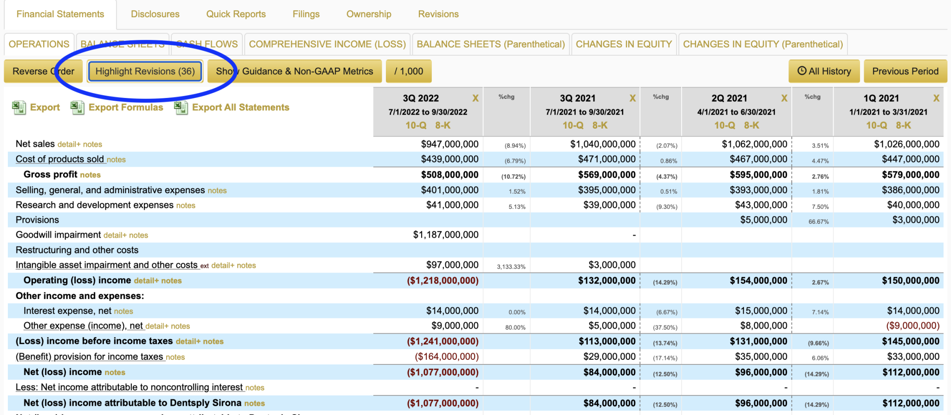Remove the 3Q 2021 column with X
Screen dimensions: 951x415
click(632, 98)
